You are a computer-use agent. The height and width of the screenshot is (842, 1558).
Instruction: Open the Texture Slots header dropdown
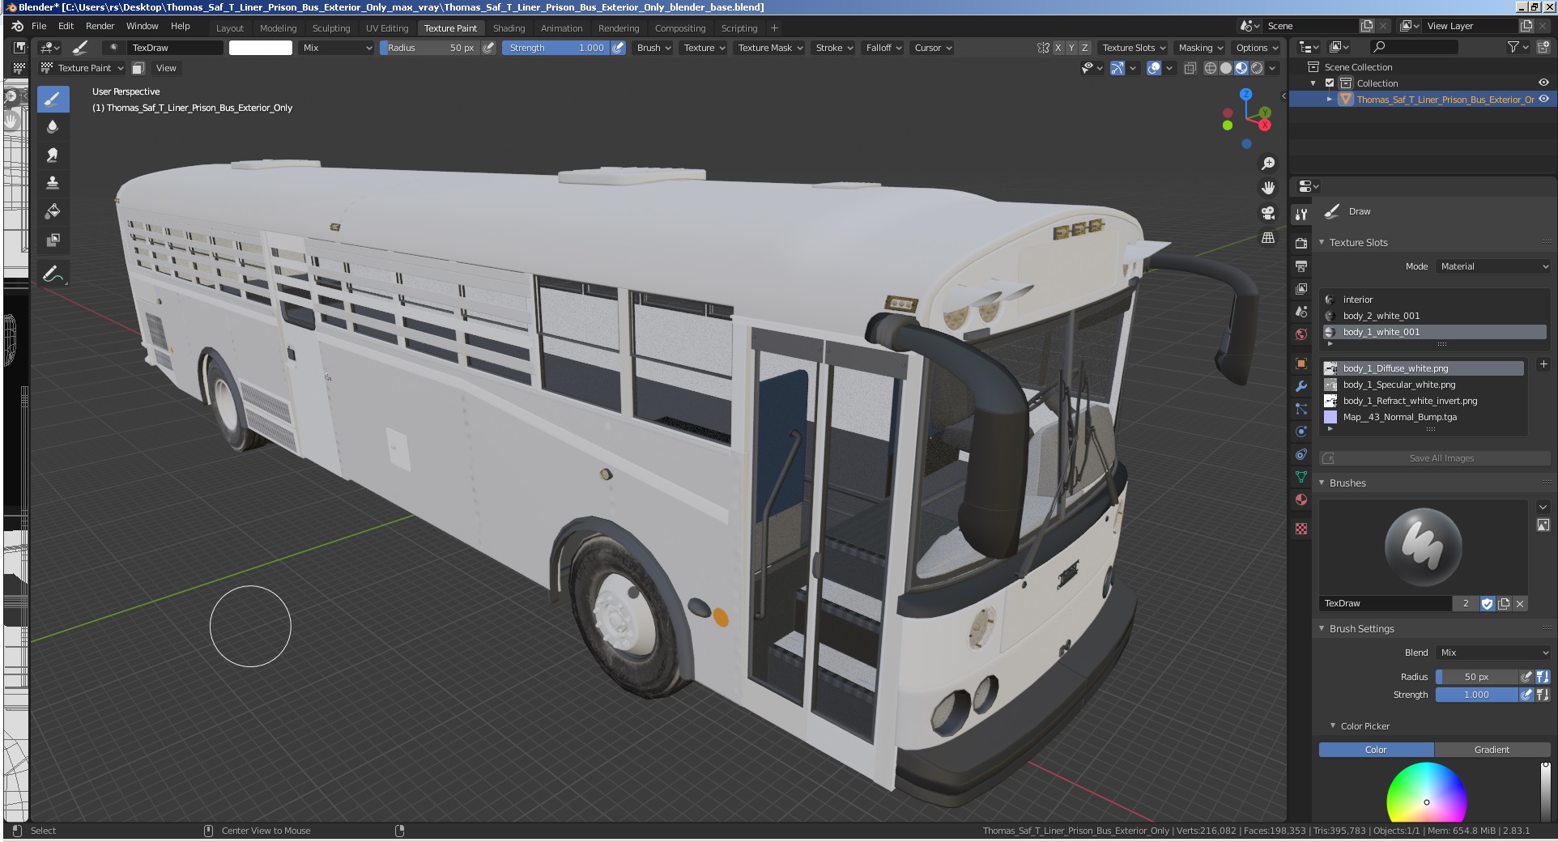(1134, 48)
